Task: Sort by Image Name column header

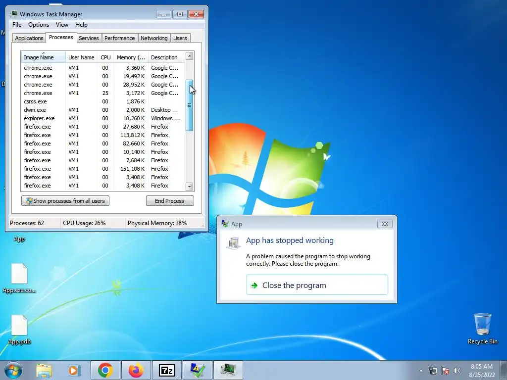Action: [x=44, y=57]
